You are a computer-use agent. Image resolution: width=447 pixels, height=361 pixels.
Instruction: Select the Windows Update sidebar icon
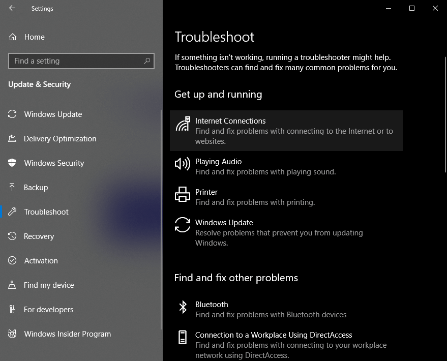pyautogui.click(x=12, y=114)
